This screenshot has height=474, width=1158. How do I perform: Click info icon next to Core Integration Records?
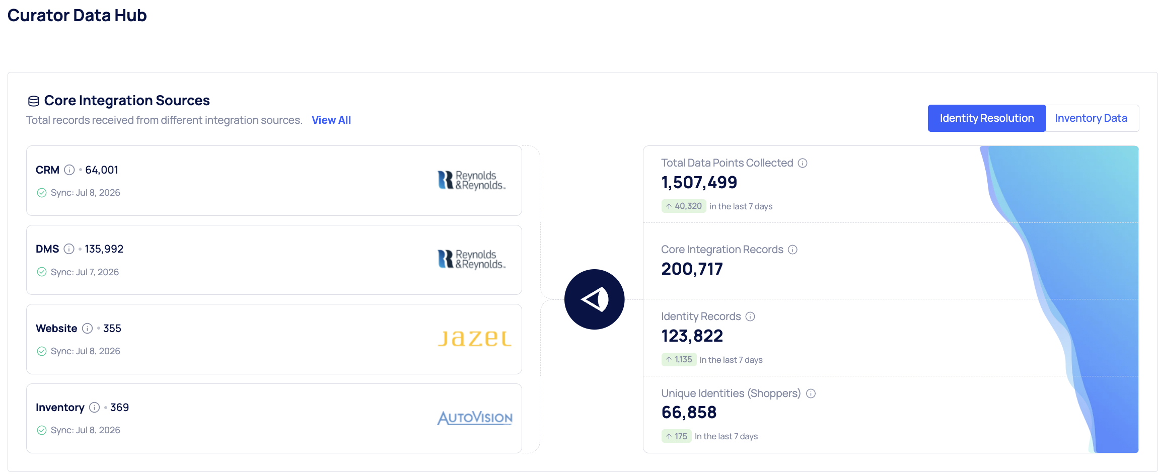(792, 250)
